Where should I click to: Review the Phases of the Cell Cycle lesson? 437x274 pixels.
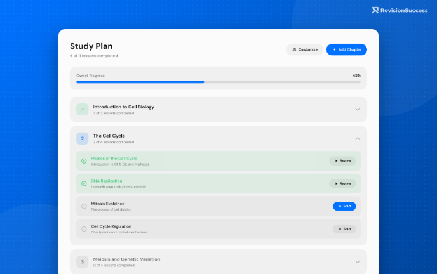(342, 161)
